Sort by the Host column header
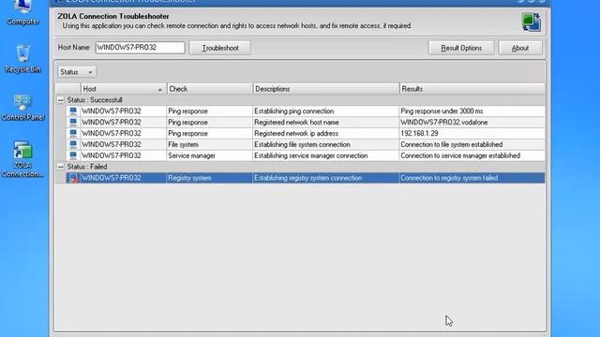 (x=123, y=89)
